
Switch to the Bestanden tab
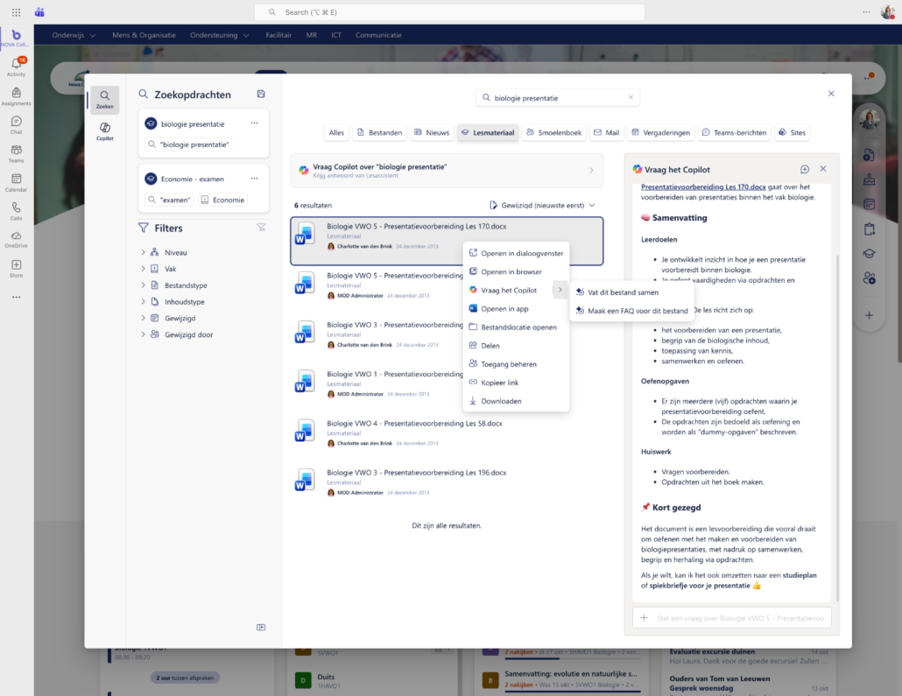[380, 132]
